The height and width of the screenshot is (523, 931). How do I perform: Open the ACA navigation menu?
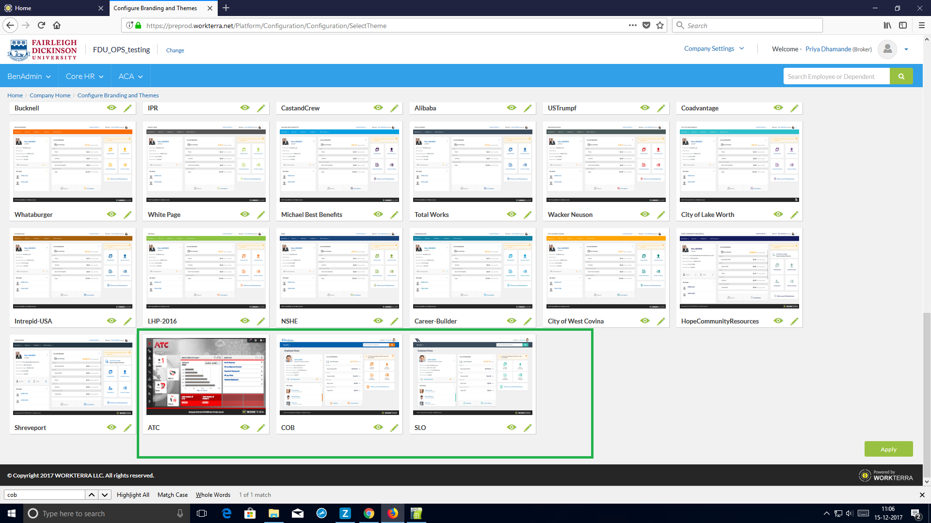pos(130,77)
